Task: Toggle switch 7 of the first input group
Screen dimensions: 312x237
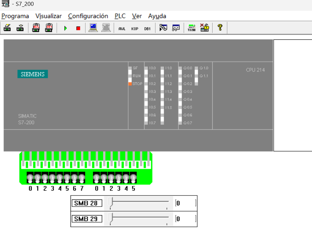Action: pos(82,178)
